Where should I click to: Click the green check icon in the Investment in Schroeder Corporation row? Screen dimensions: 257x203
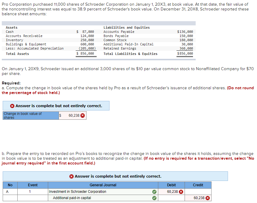click(154, 192)
